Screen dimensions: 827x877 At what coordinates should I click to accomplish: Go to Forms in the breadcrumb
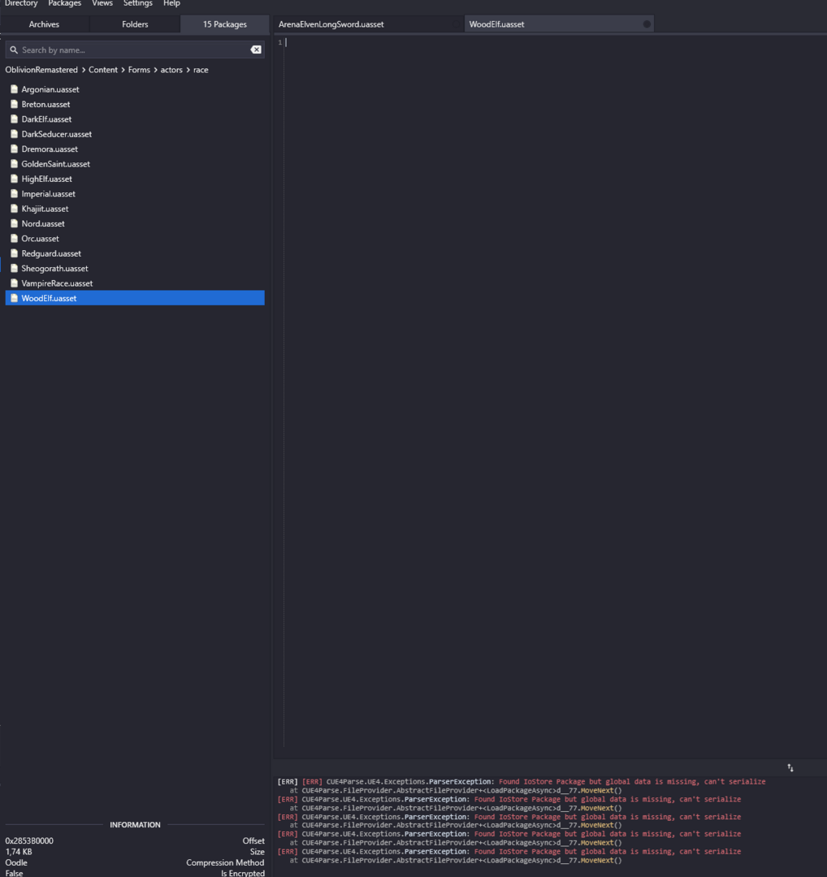(x=139, y=70)
